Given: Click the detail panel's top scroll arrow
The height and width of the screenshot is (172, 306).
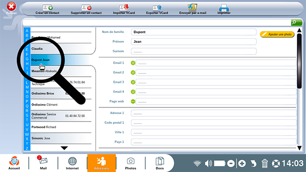Looking at the screenshot, I should click(x=299, y=30).
